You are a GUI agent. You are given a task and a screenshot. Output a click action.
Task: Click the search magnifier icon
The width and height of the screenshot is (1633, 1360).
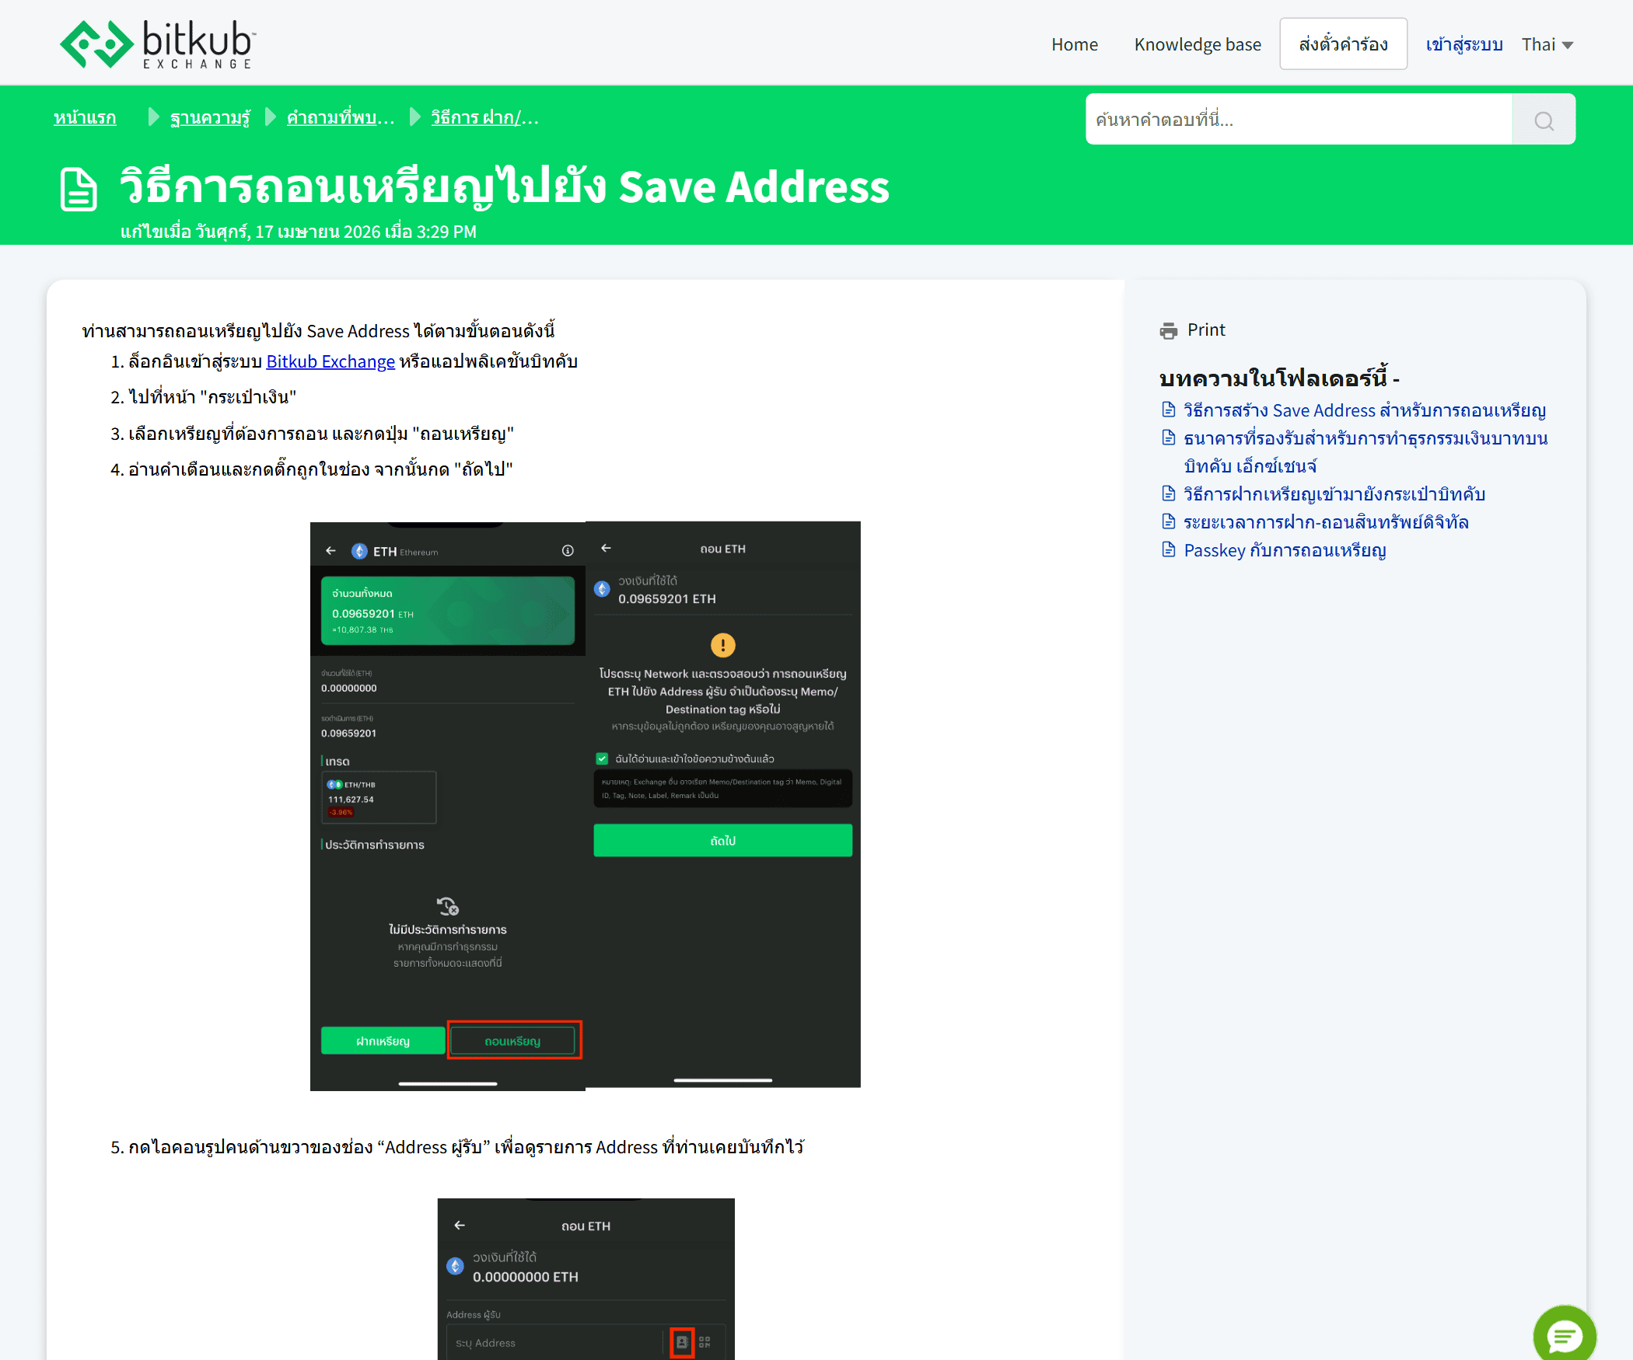tap(1544, 120)
